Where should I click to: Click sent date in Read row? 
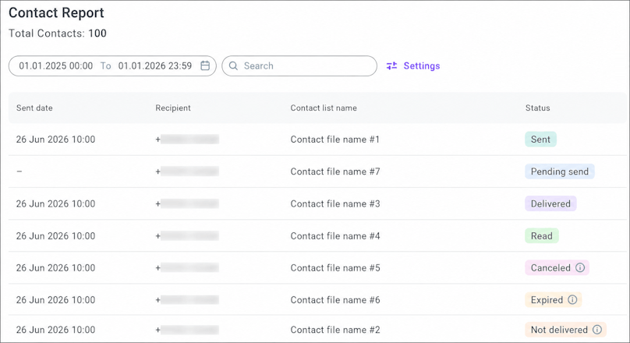[x=56, y=235]
